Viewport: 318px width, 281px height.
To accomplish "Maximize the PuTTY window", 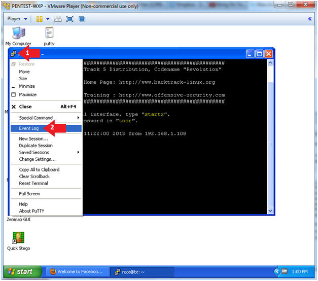I will point(259,54).
